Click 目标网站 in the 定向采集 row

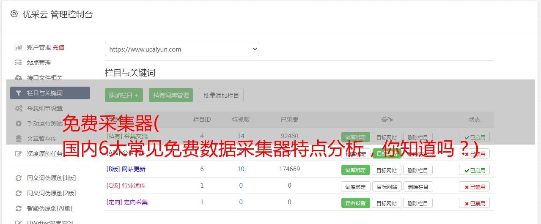pyautogui.click(x=387, y=203)
